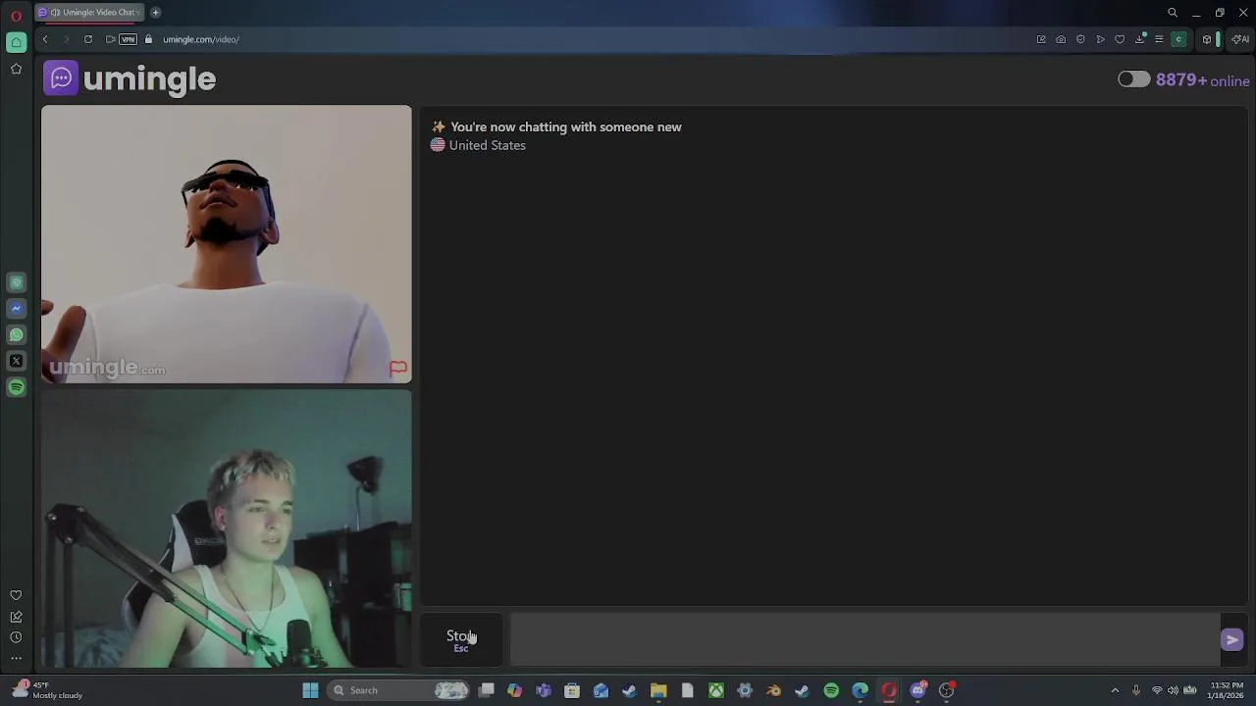The height and width of the screenshot is (706, 1256).
Task: Open the downloads icon
Action: pyautogui.click(x=1139, y=39)
